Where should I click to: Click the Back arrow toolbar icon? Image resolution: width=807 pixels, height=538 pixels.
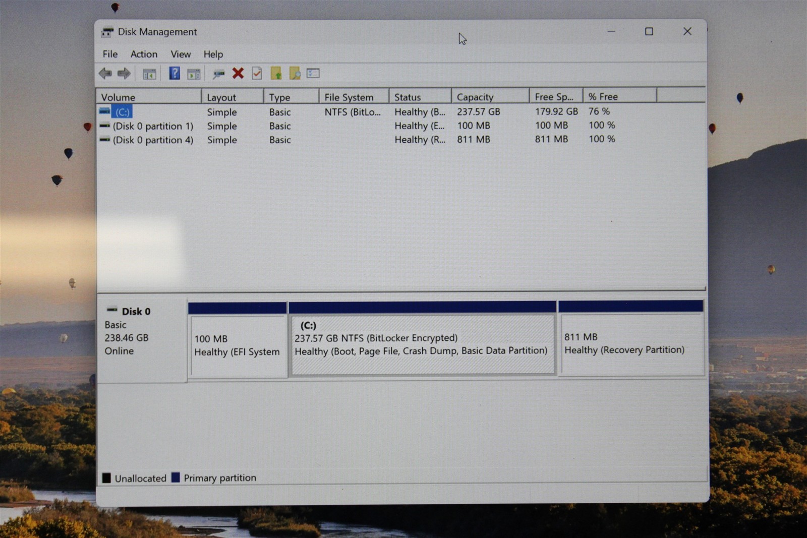click(105, 74)
